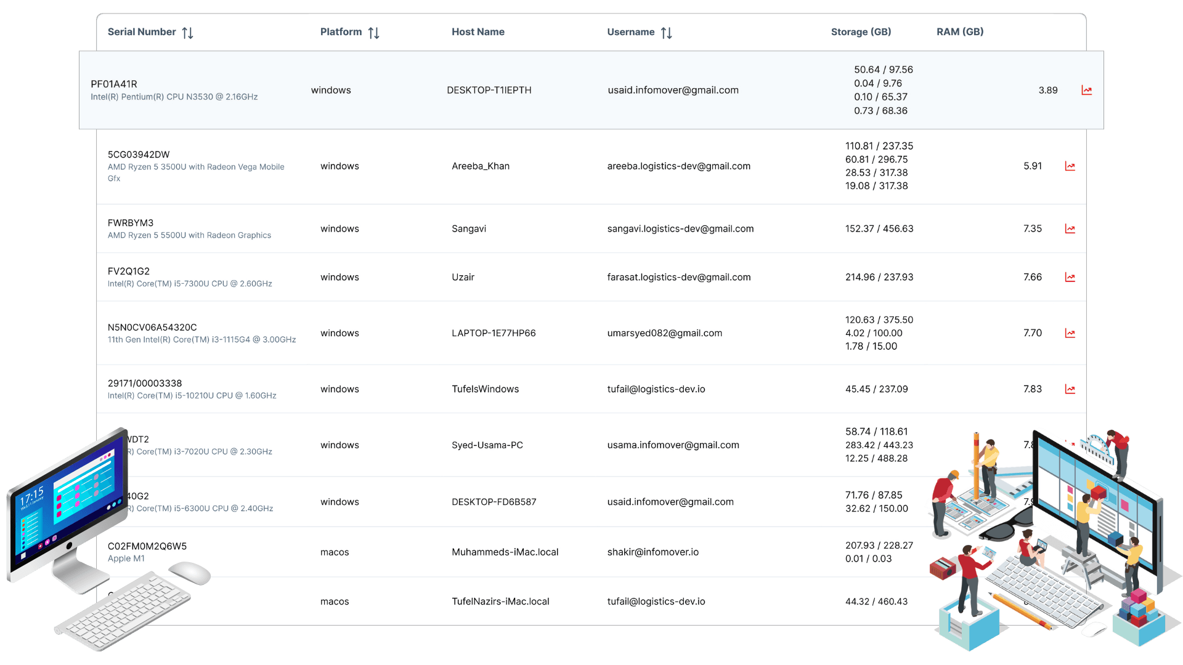Screen dimensions: 1183x665
Task: Click host name TufelNazirs-iMac.local
Action: (x=500, y=602)
